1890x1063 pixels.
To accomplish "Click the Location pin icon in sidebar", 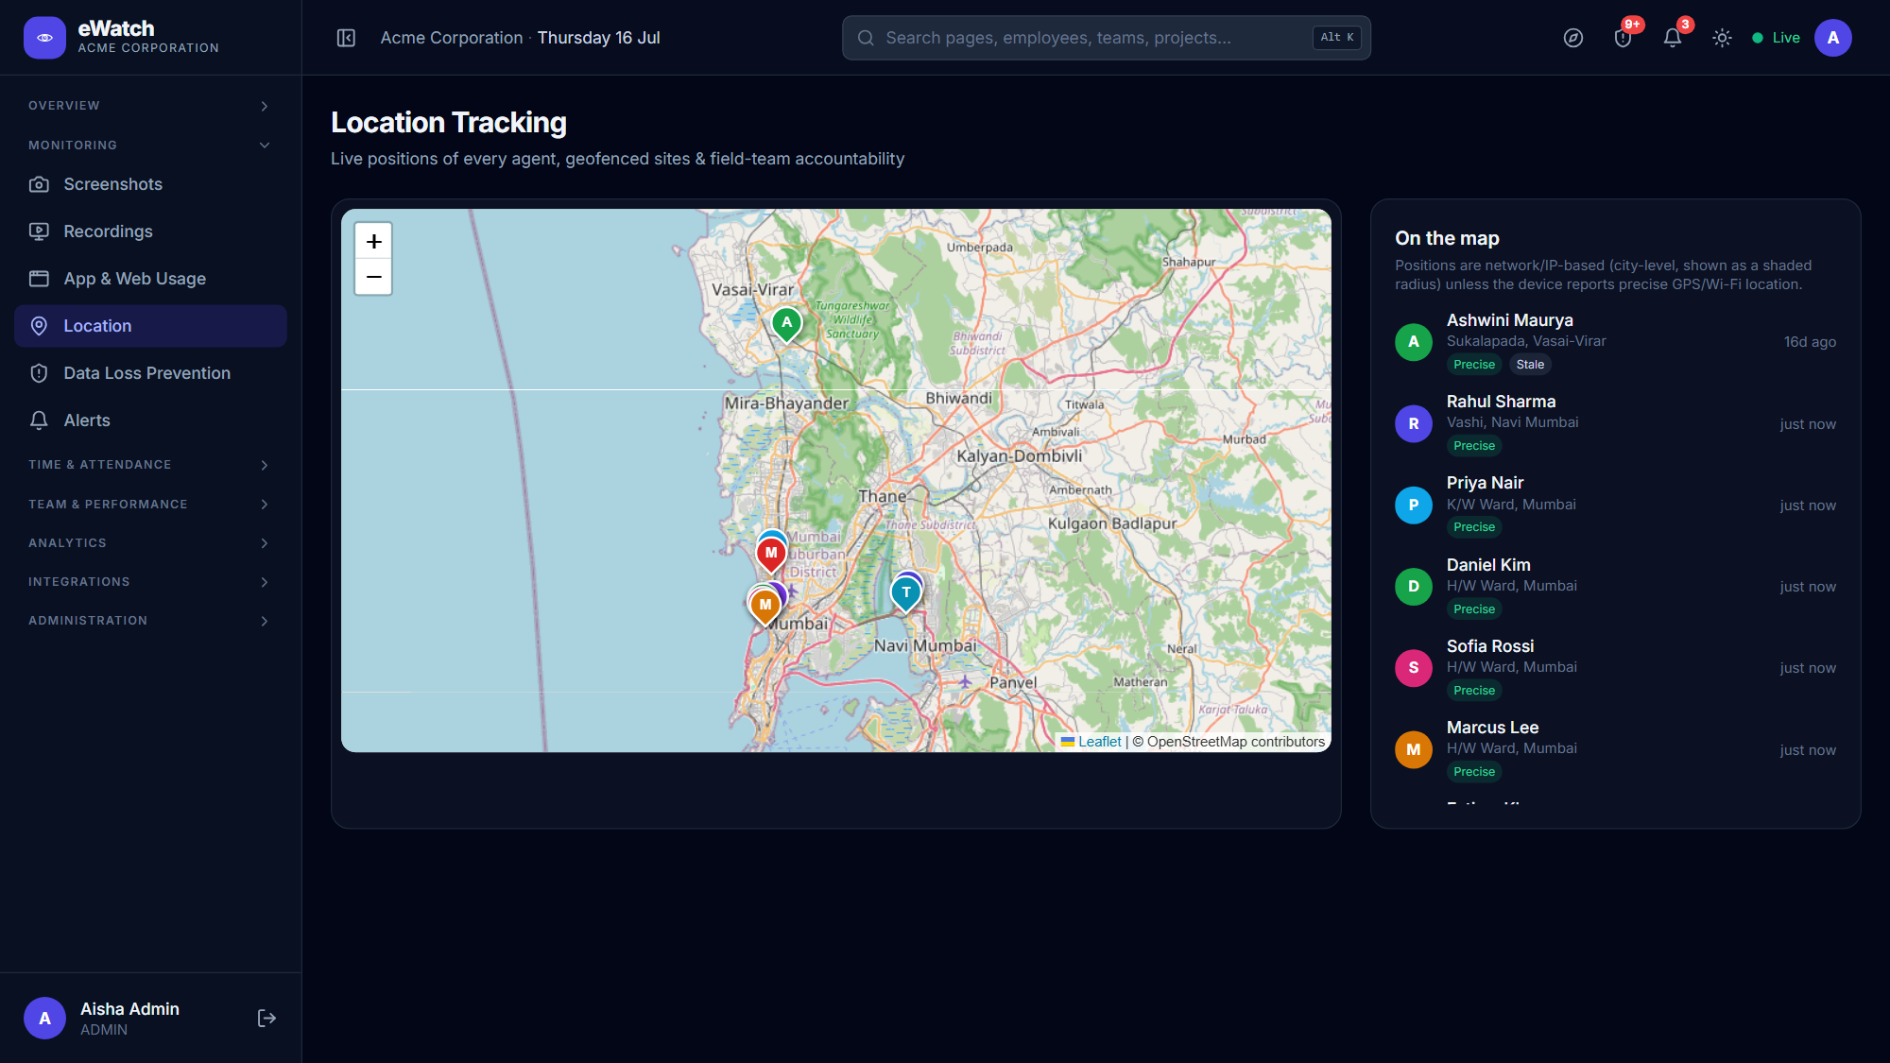I will point(39,326).
